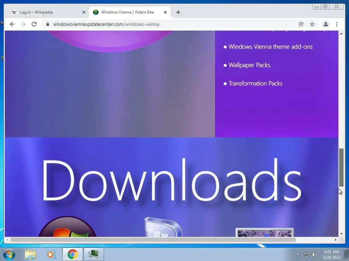Viewport: 349px width, 261px height.
Task: Click the scroll down arrow
Action: [x=341, y=234]
